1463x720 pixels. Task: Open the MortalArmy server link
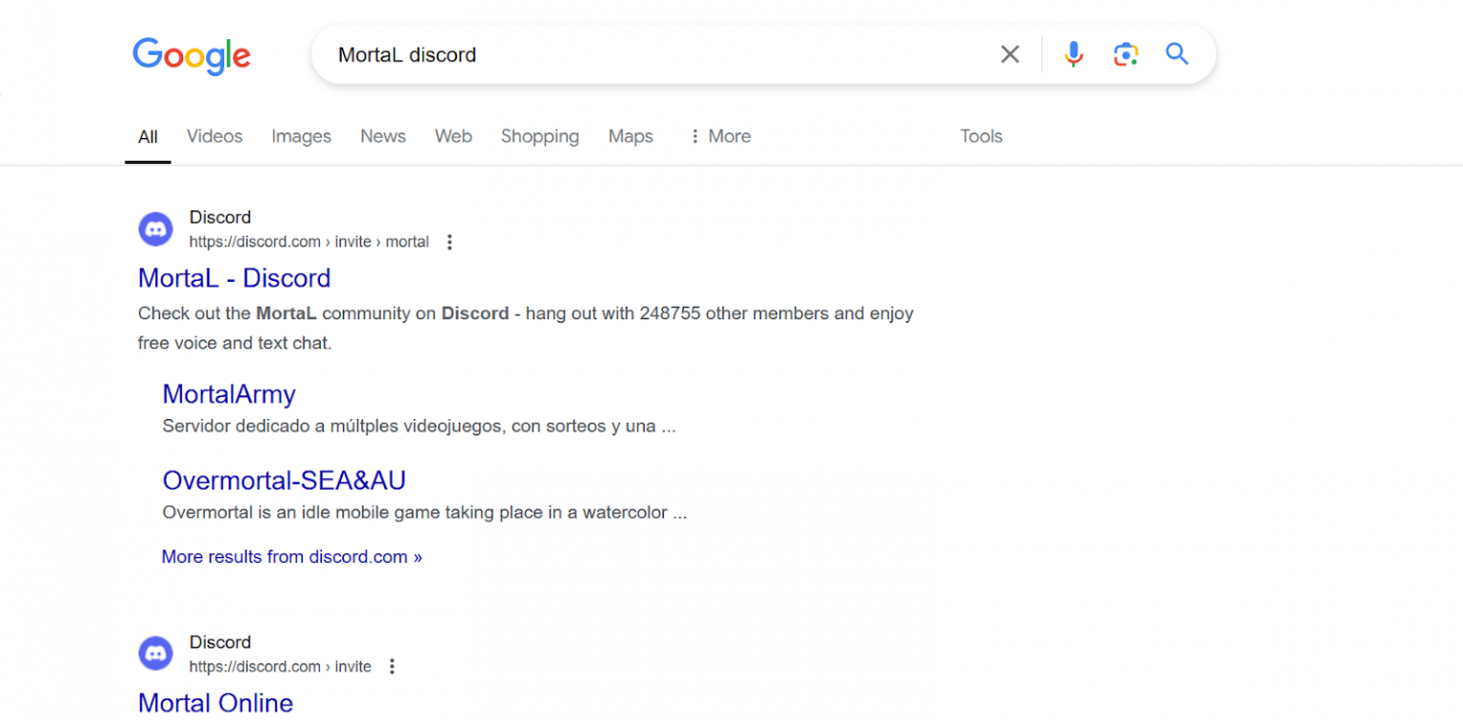point(229,393)
